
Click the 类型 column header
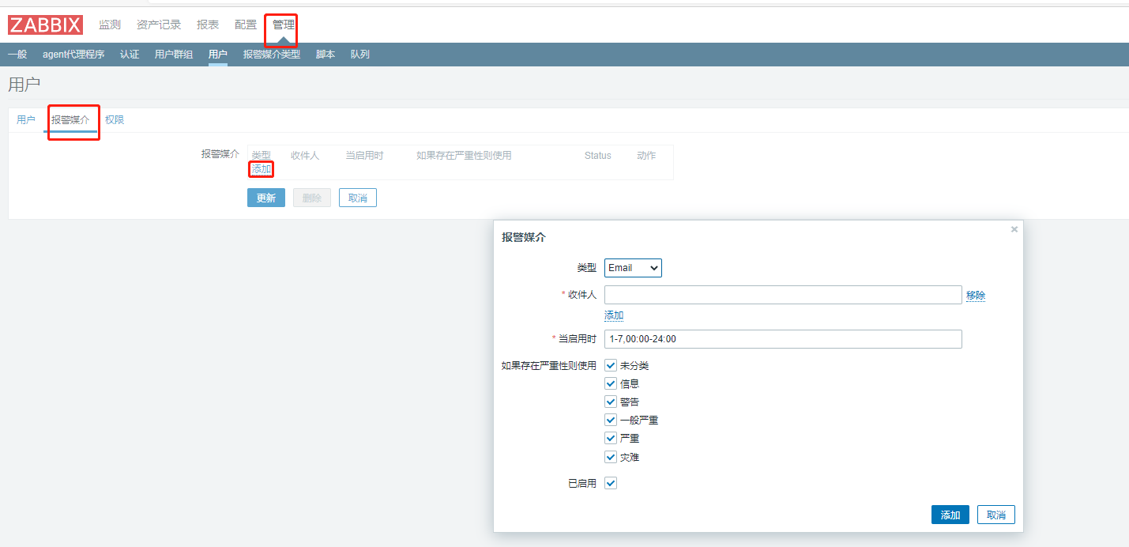pos(262,156)
